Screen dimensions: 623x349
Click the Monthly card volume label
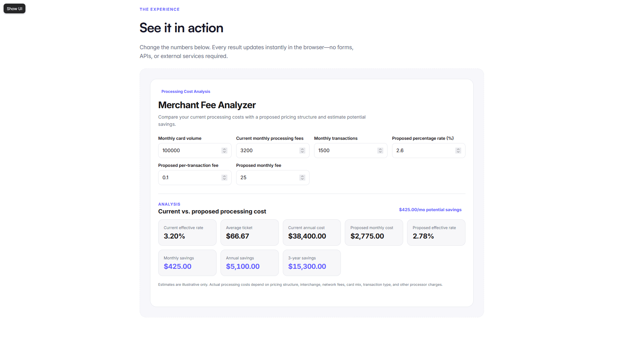pyautogui.click(x=180, y=138)
